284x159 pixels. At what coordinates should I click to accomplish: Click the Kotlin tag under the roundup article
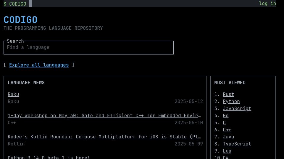click(x=16, y=144)
